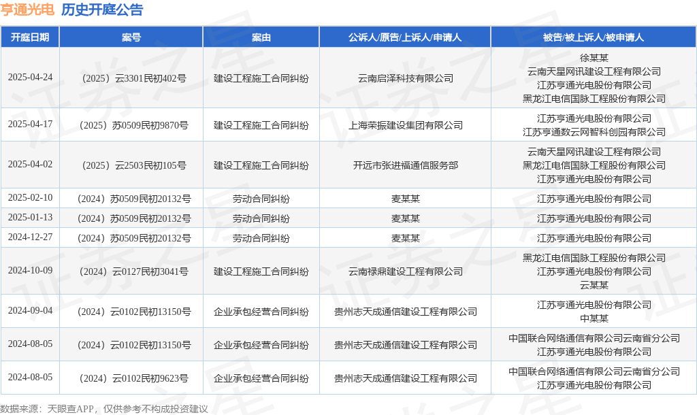Click case number (2025)苏0509民初9870号
This screenshot has height=415, width=697.
[x=134, y=125]
